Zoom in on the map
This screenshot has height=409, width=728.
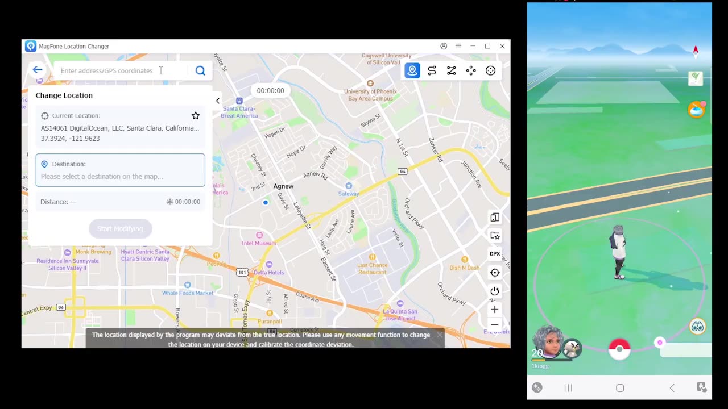(495, 310)
